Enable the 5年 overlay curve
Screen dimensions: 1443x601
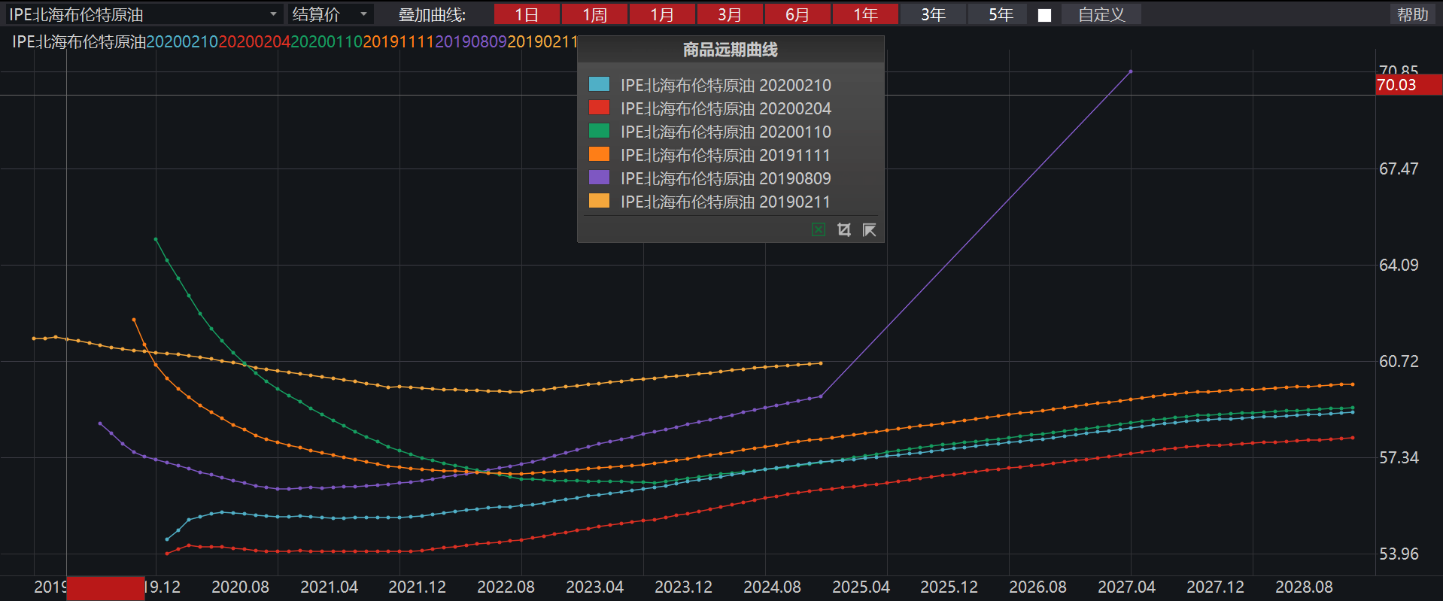click(x=1001, y=14)
